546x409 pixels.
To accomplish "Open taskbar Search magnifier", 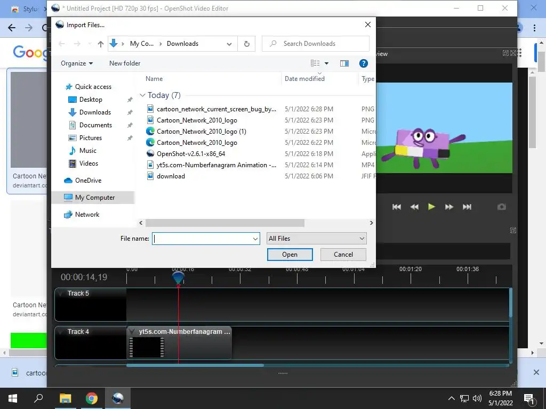I will (x=38, y=398).
